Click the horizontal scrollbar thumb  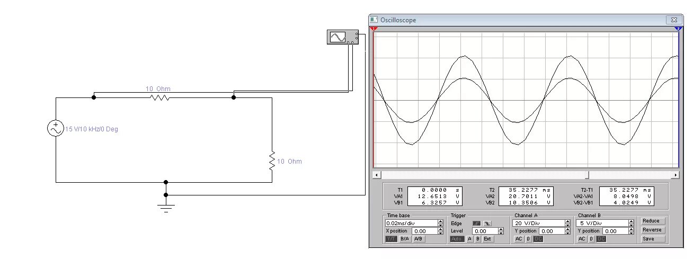(587, 175)
